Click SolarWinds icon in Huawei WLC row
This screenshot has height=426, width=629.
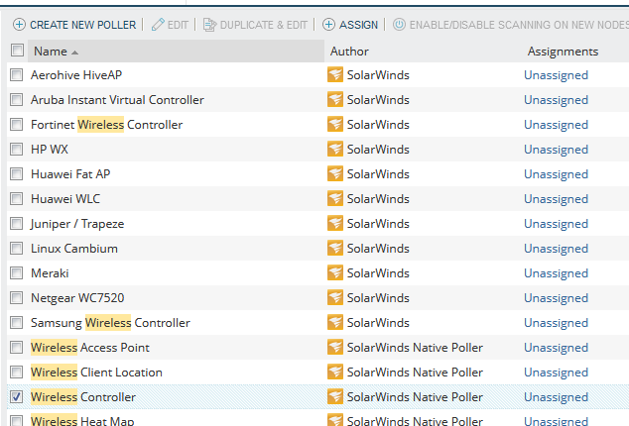point(335,199)
